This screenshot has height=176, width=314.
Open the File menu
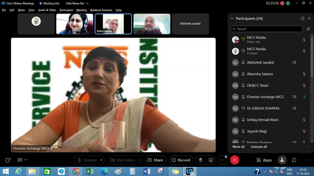4,10
